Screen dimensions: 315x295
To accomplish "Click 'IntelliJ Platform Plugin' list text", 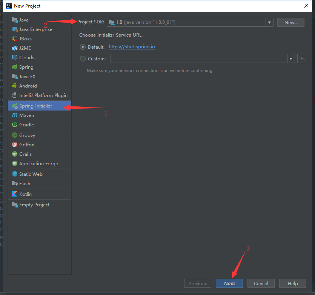I will [x=43, y=95].
